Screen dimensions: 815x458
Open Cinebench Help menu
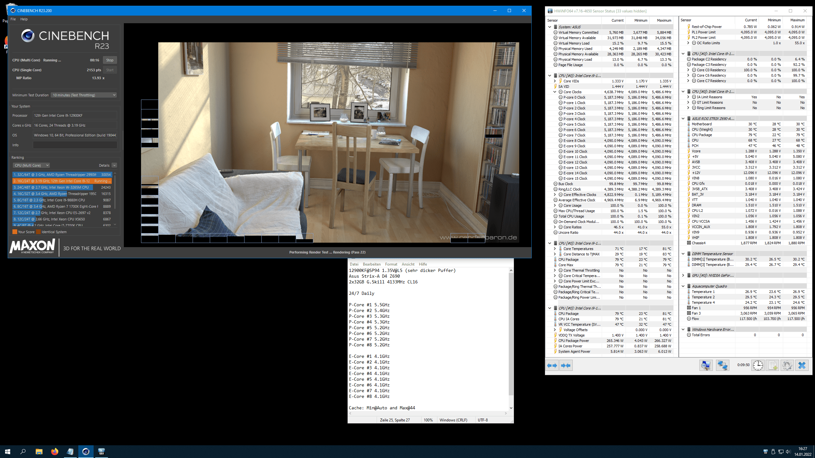(x=24, y=19)
